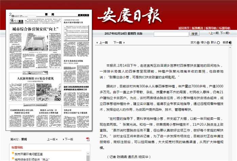Click headline list scrollbar up arrow

pos(88,154)
